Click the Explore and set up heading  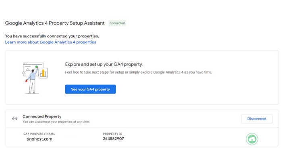pyautogui.click(x=104, y=64)
